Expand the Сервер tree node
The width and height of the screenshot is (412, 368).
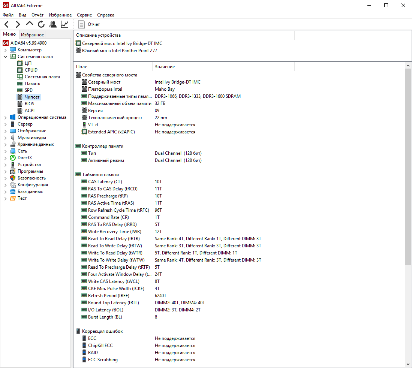pos(6,124)
